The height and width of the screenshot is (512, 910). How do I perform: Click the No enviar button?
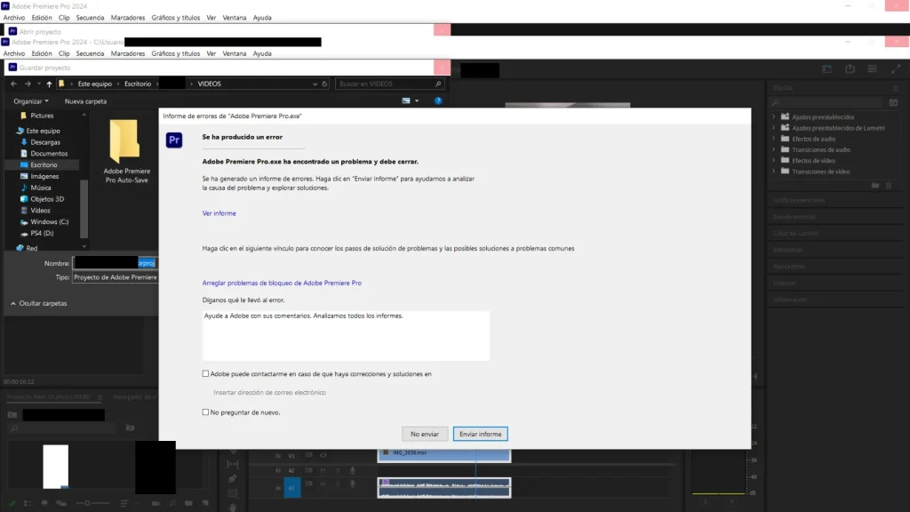coord(424,434)
